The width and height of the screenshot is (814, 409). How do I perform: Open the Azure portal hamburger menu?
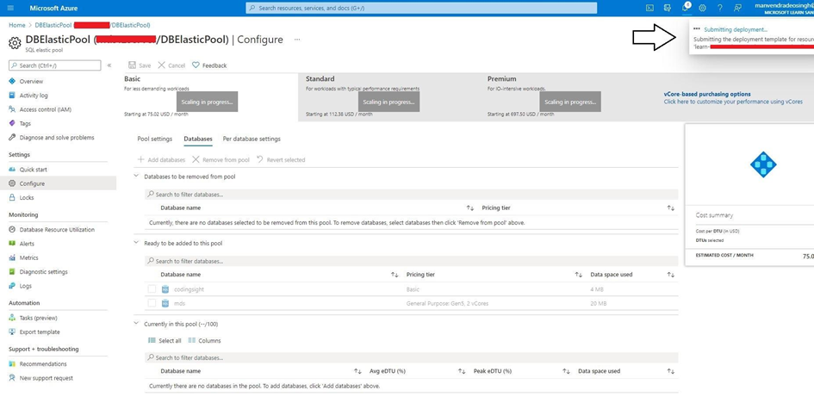point(11,9)
